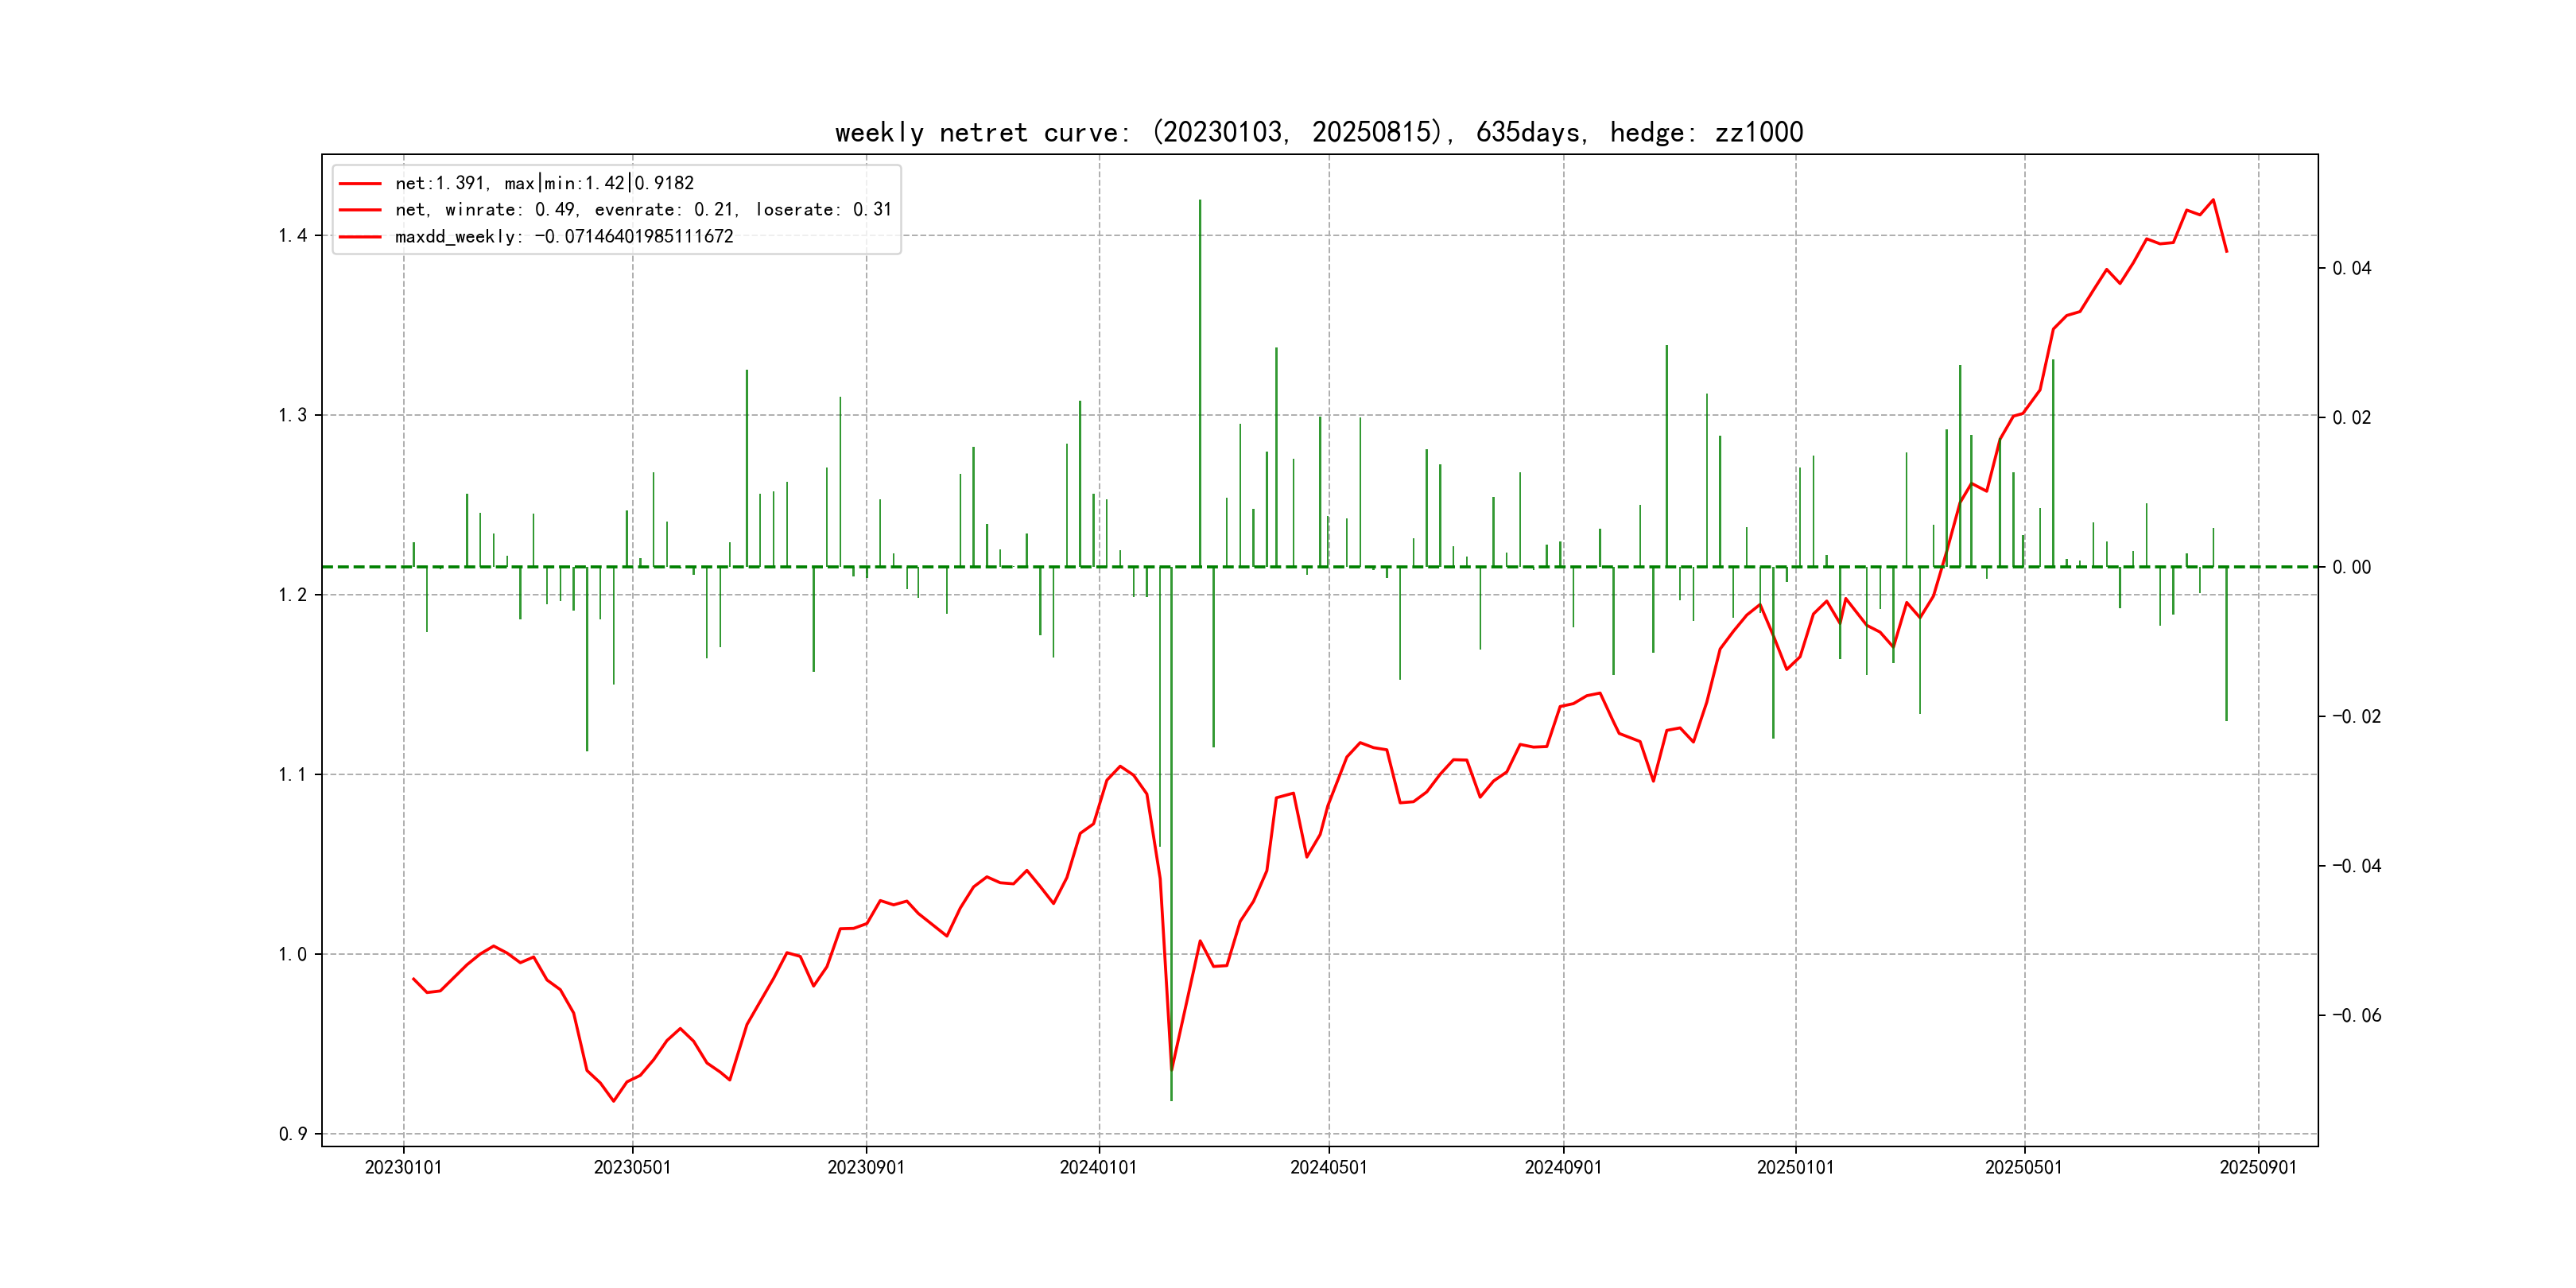This screenshot has width=2576, height=1288.
Task: Click the 0.00 right axis label
Action: [x=2351, y=567]
